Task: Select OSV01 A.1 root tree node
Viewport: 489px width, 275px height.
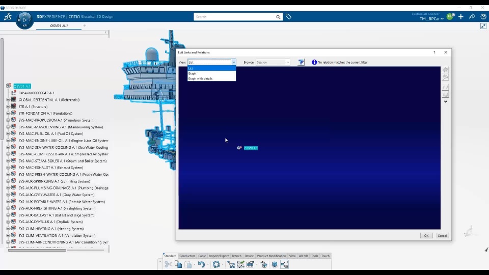Action: coord(22,86)
